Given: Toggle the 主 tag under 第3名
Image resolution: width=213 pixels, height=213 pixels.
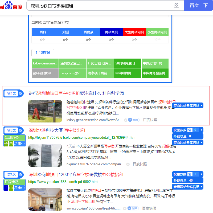Looking at the screenshot, I should [x=6, y=188].
